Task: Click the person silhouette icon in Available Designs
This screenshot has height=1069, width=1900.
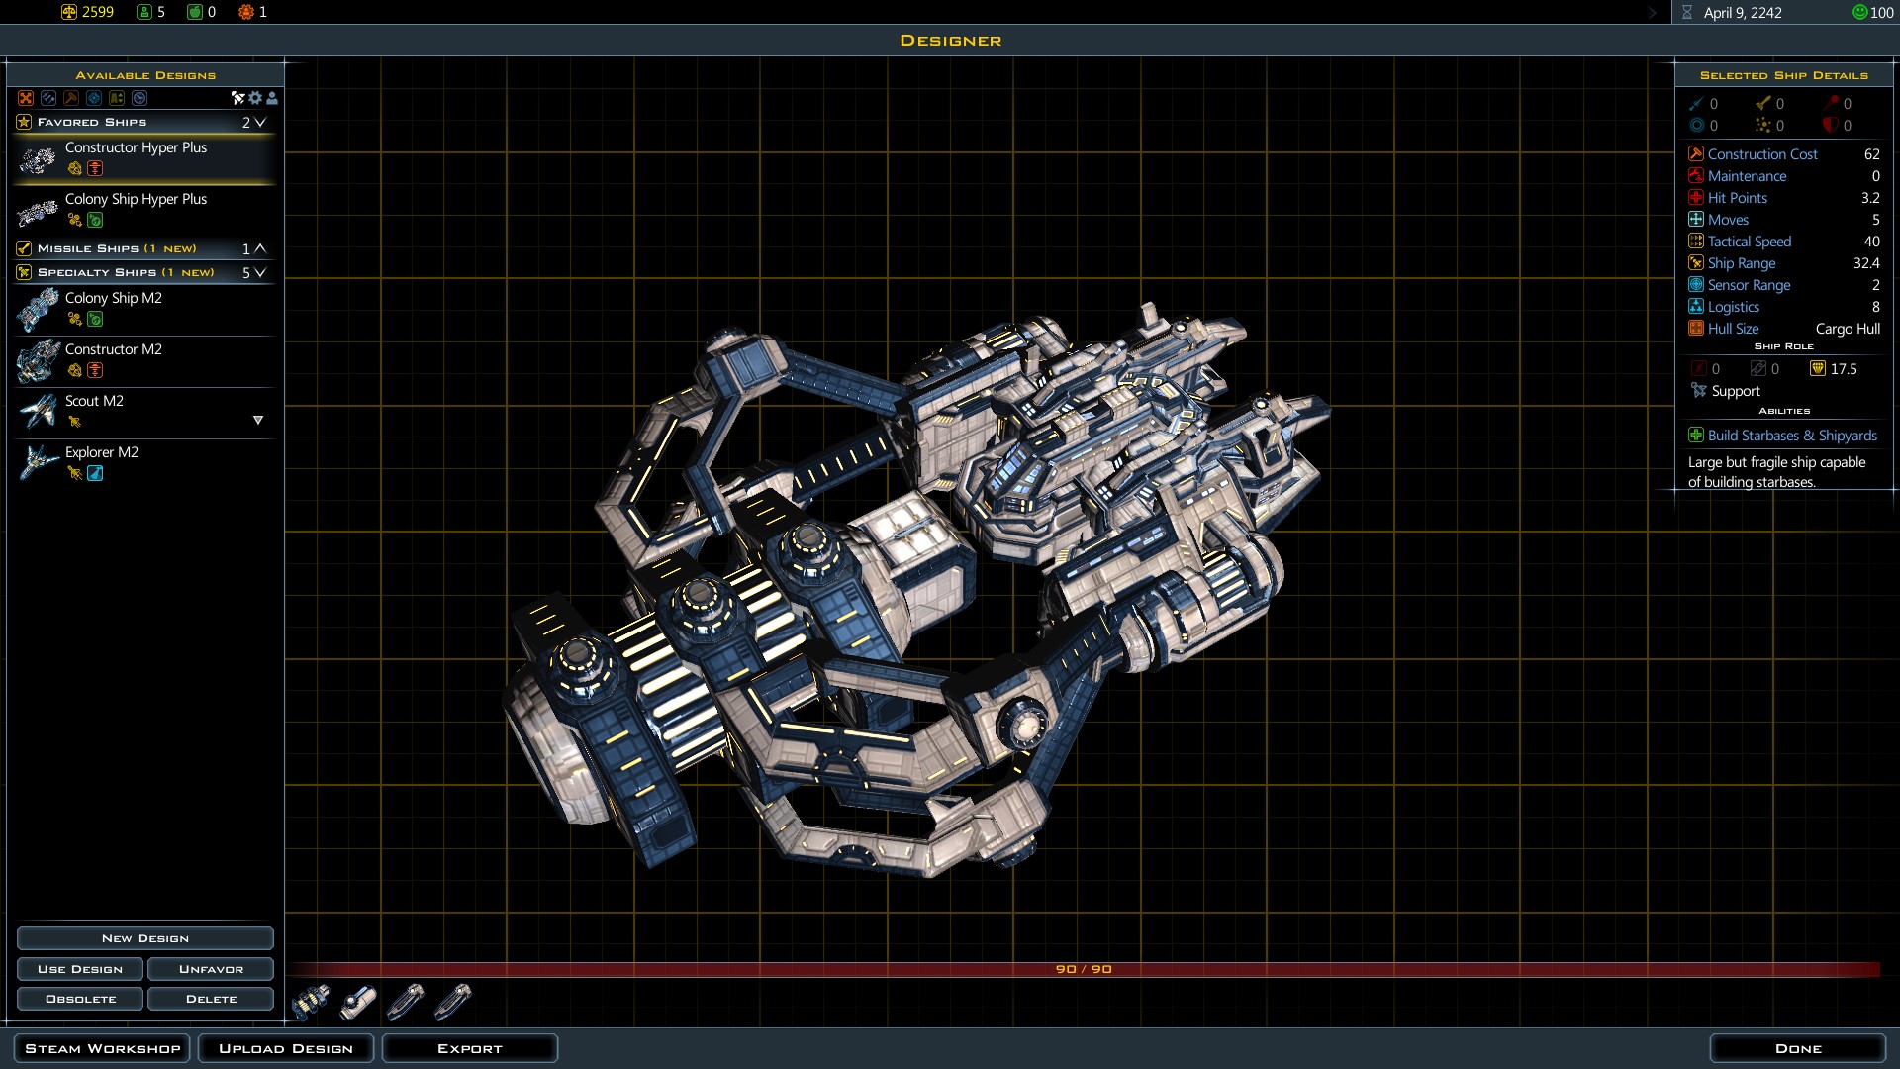Action: (x=272, y=98)
